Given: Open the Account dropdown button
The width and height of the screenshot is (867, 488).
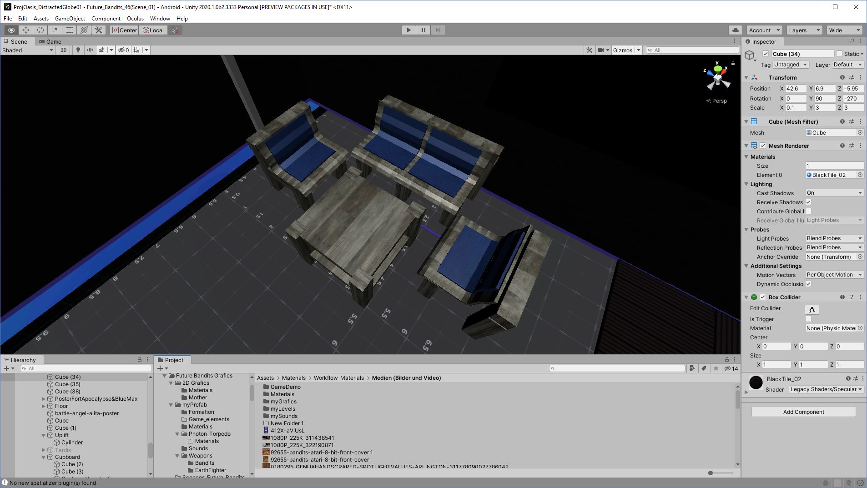Looking at the screenshot, I should point(764,30).
